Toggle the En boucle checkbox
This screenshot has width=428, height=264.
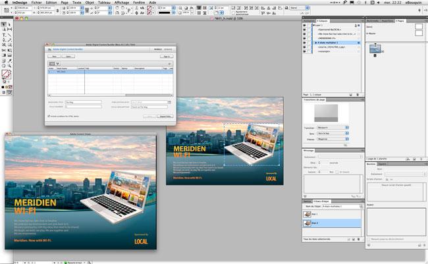pos(337,172)
